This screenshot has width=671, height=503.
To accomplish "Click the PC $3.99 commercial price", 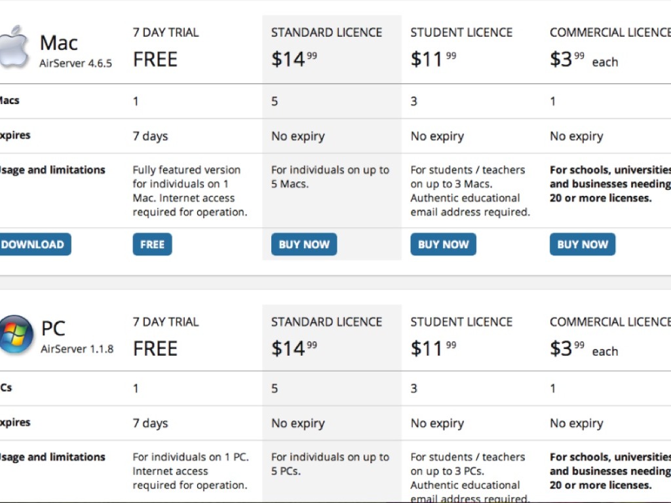I will point(566,349).
